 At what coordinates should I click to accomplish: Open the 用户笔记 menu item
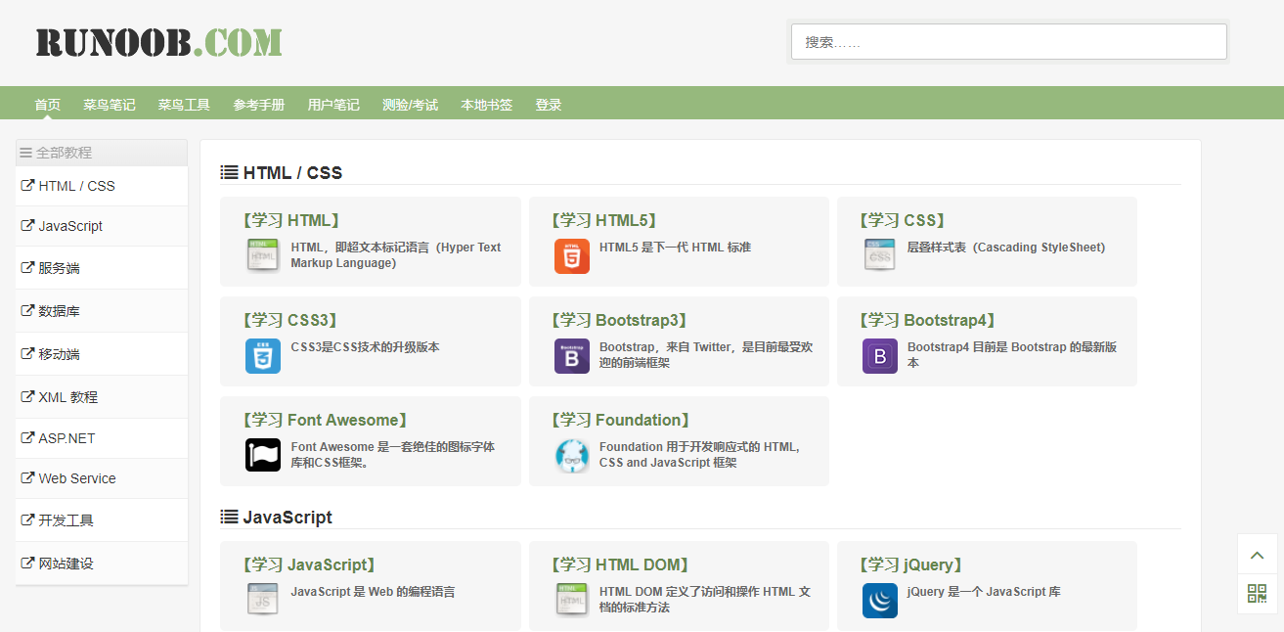[x=333, y=105]
